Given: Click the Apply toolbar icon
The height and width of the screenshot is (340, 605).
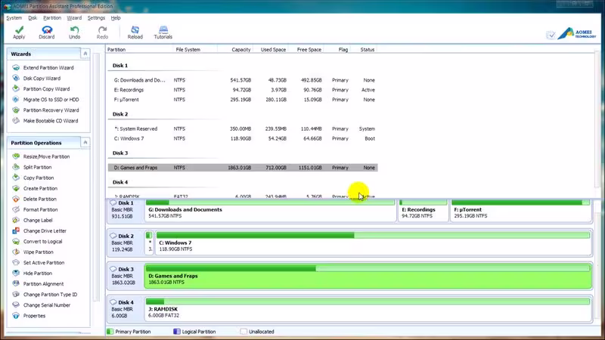Looking at the screenshot, I should (x=19, y=32).
